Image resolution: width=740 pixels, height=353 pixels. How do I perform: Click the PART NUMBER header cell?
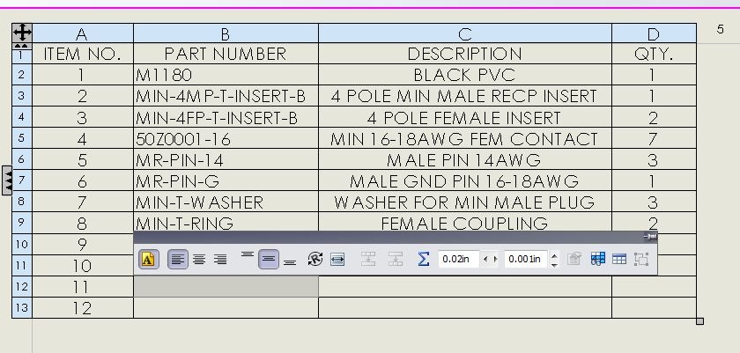[226, 54]
